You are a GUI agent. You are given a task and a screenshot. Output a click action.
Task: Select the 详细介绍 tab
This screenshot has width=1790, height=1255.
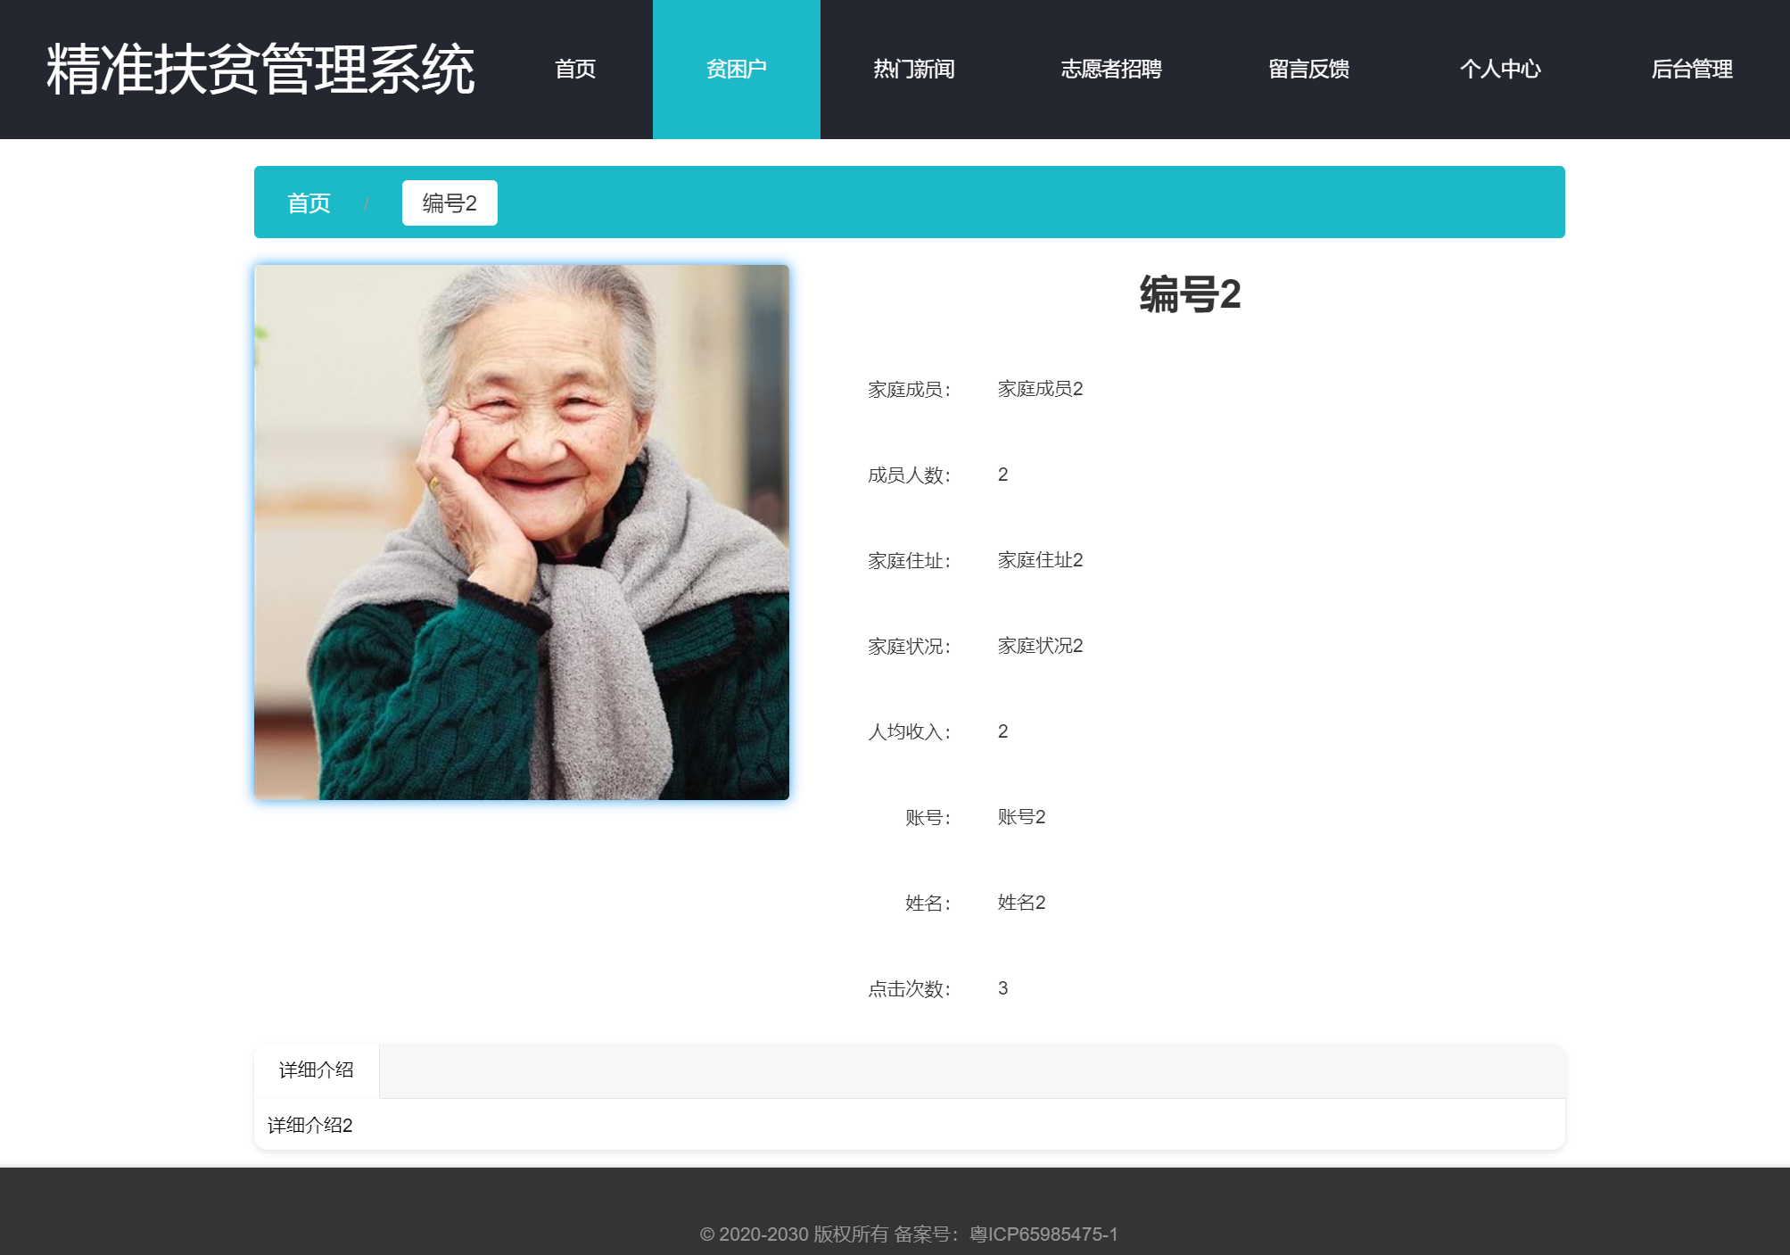tap(317, 1070)
